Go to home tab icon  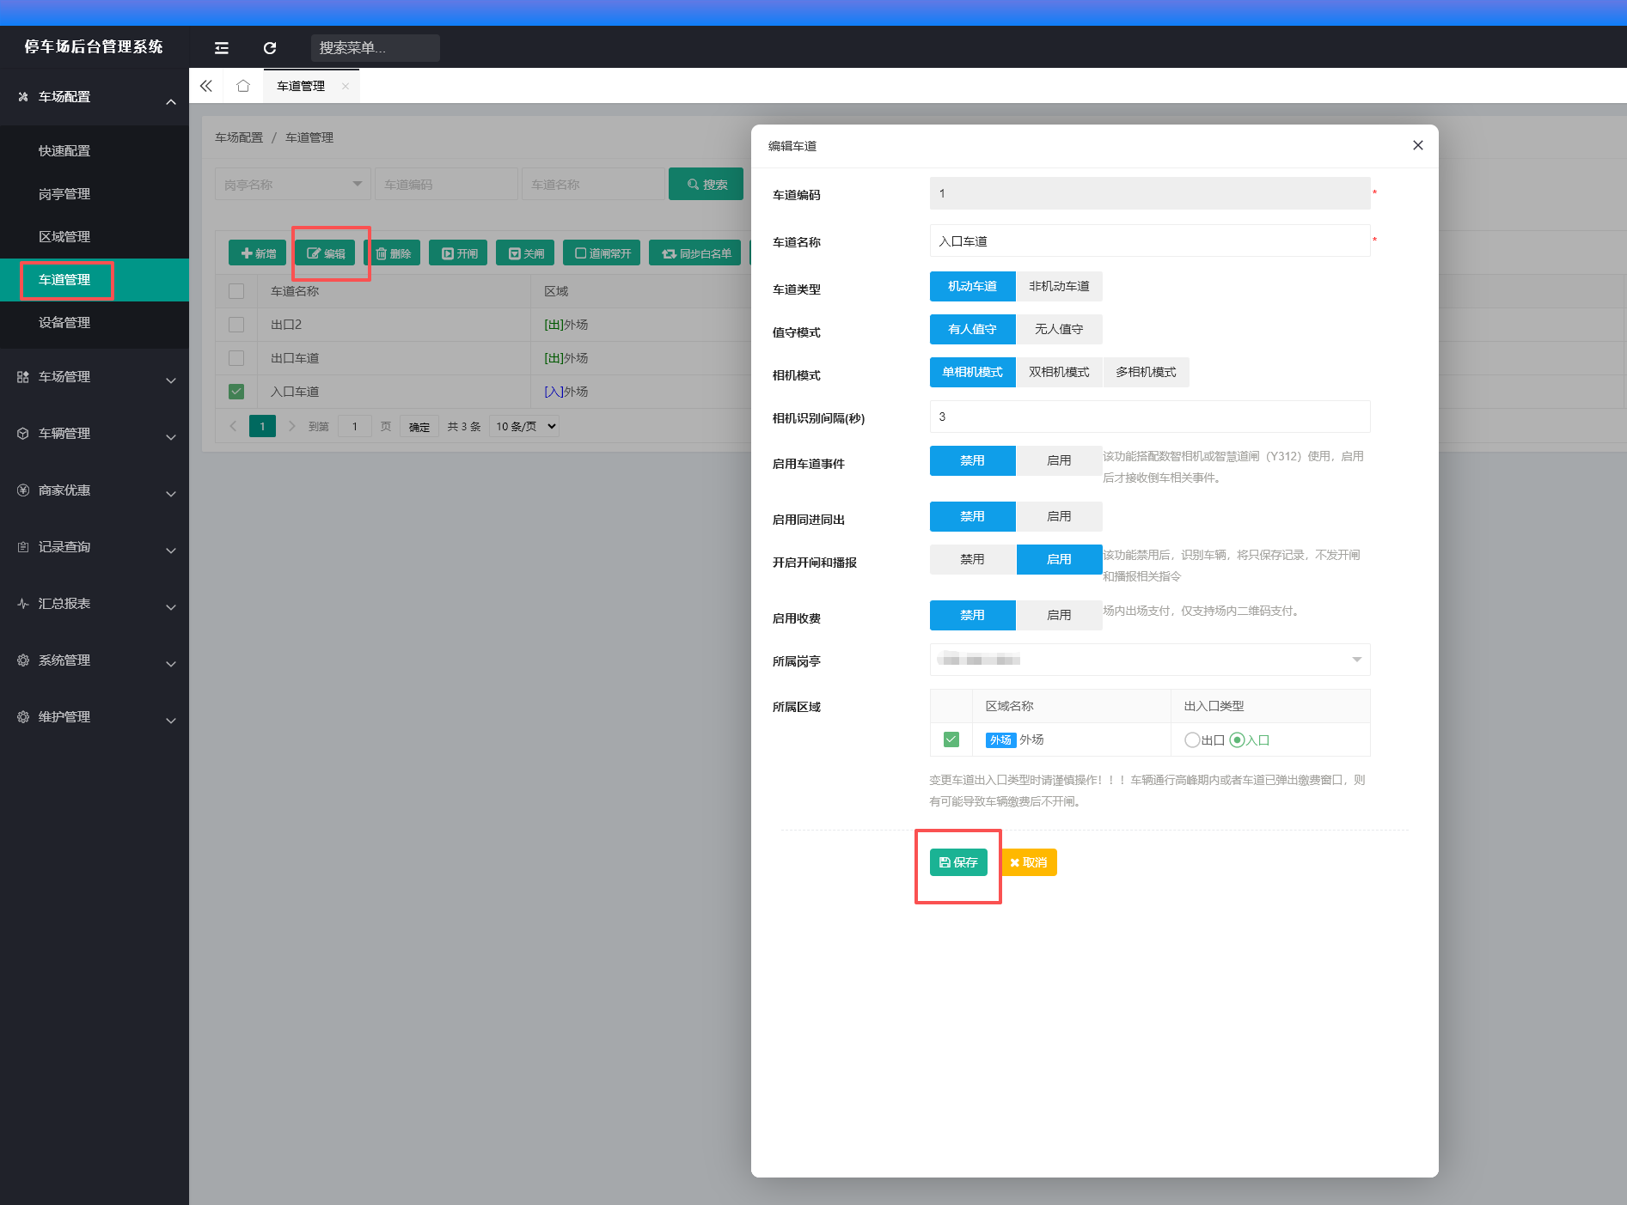coord(243,86)
